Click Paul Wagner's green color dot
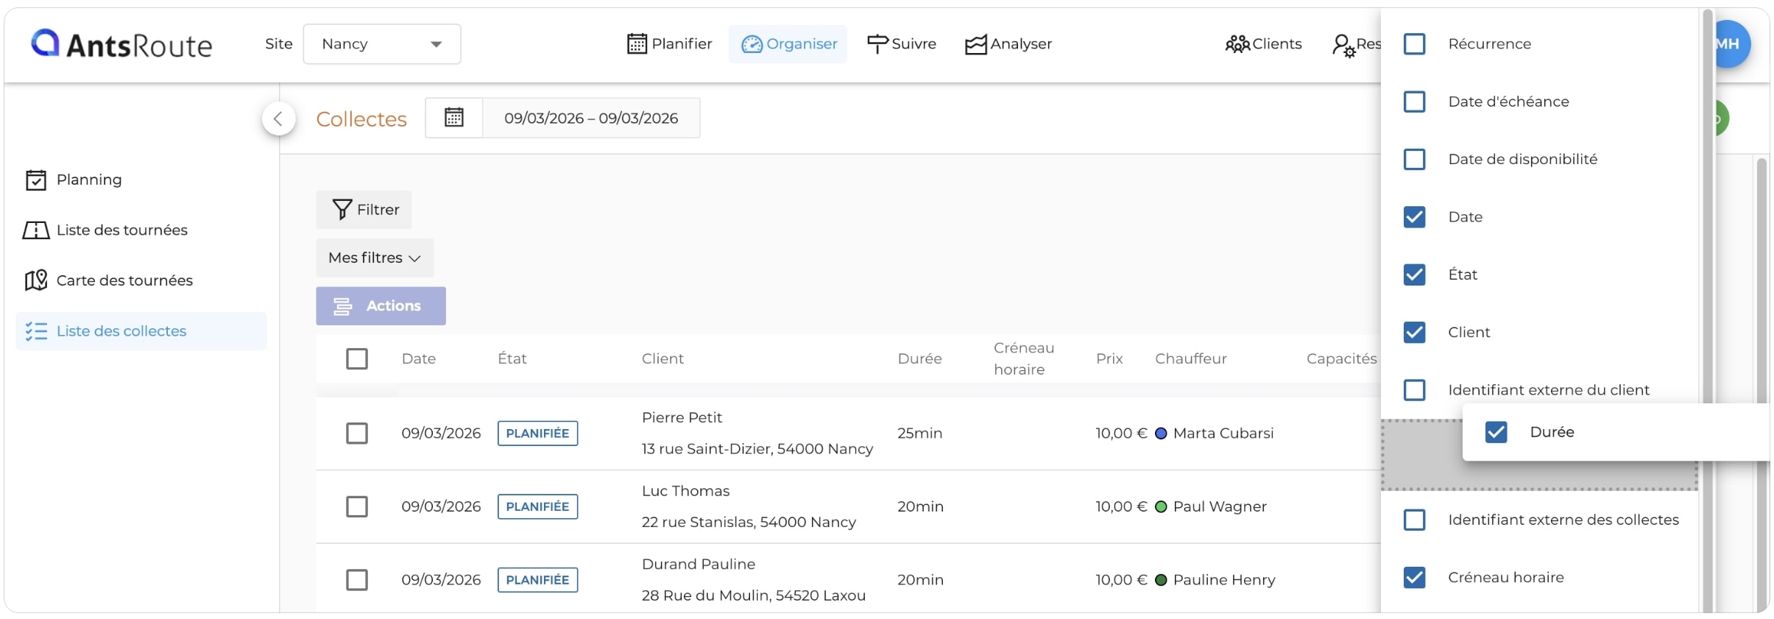 (1161, 506)
